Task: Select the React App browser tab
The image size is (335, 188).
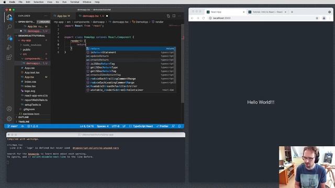Action: pos(226,12)
